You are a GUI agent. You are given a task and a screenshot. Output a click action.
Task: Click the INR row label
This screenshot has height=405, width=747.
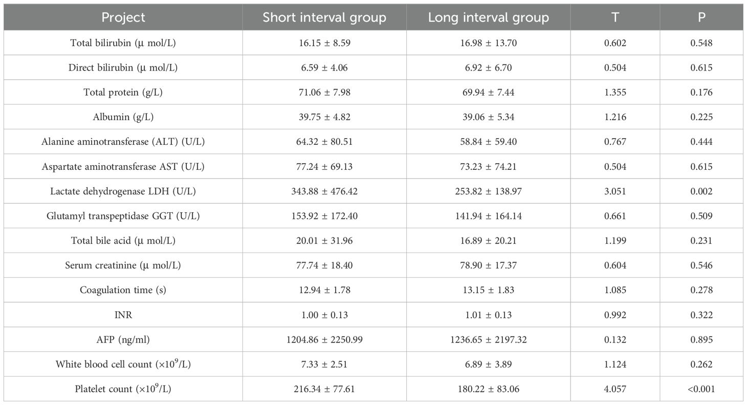click(123, 315)
